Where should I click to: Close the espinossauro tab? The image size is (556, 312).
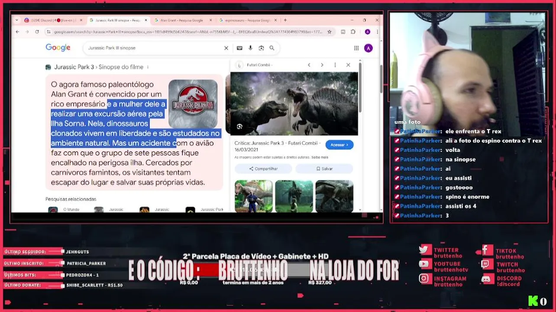[276, 20]
